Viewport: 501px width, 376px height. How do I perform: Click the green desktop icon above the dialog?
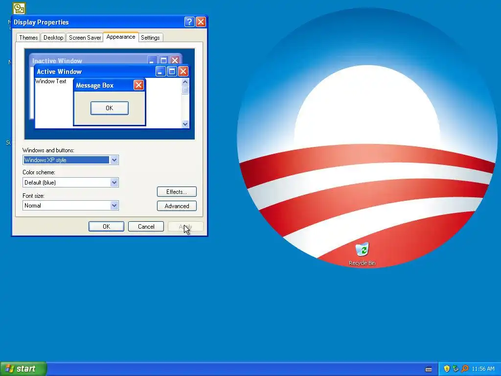coord(19,8)
